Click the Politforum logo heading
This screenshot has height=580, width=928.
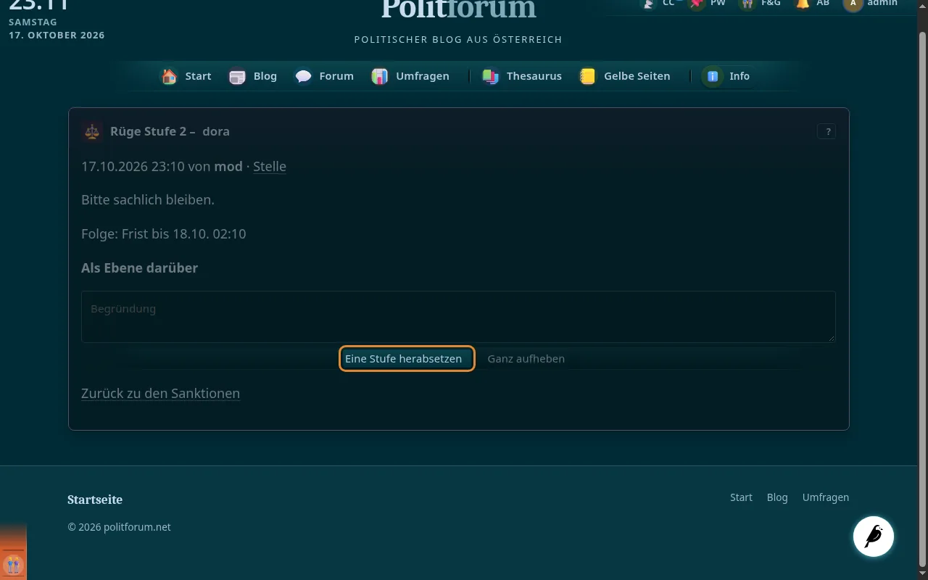click(458, 9)
